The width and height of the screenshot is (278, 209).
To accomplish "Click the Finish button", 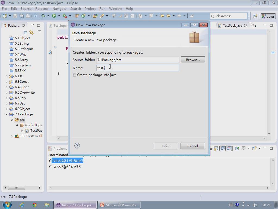I will [166, 146].
